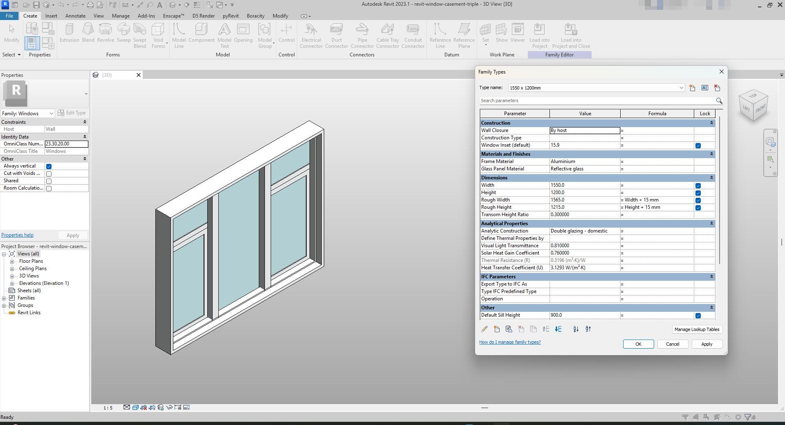Enable Room Calculation Point checkbox
The width and height of the screenshot is (785, 425).
click(x=49, y=188)
